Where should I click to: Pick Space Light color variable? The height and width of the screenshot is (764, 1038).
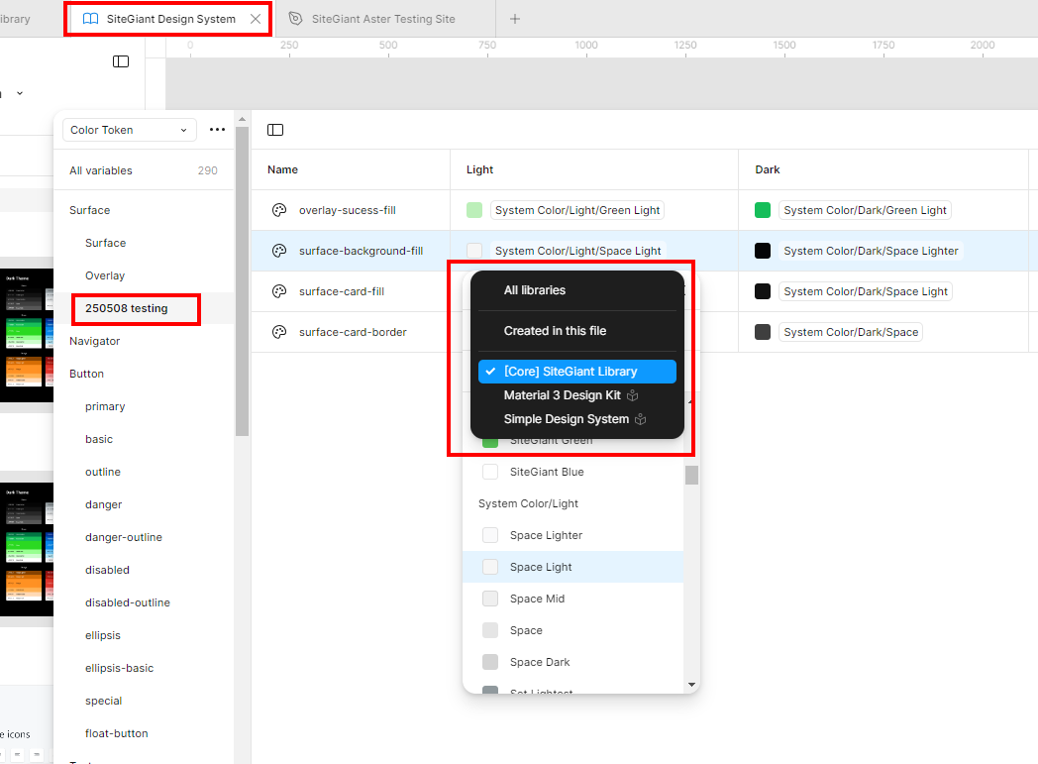572,567
